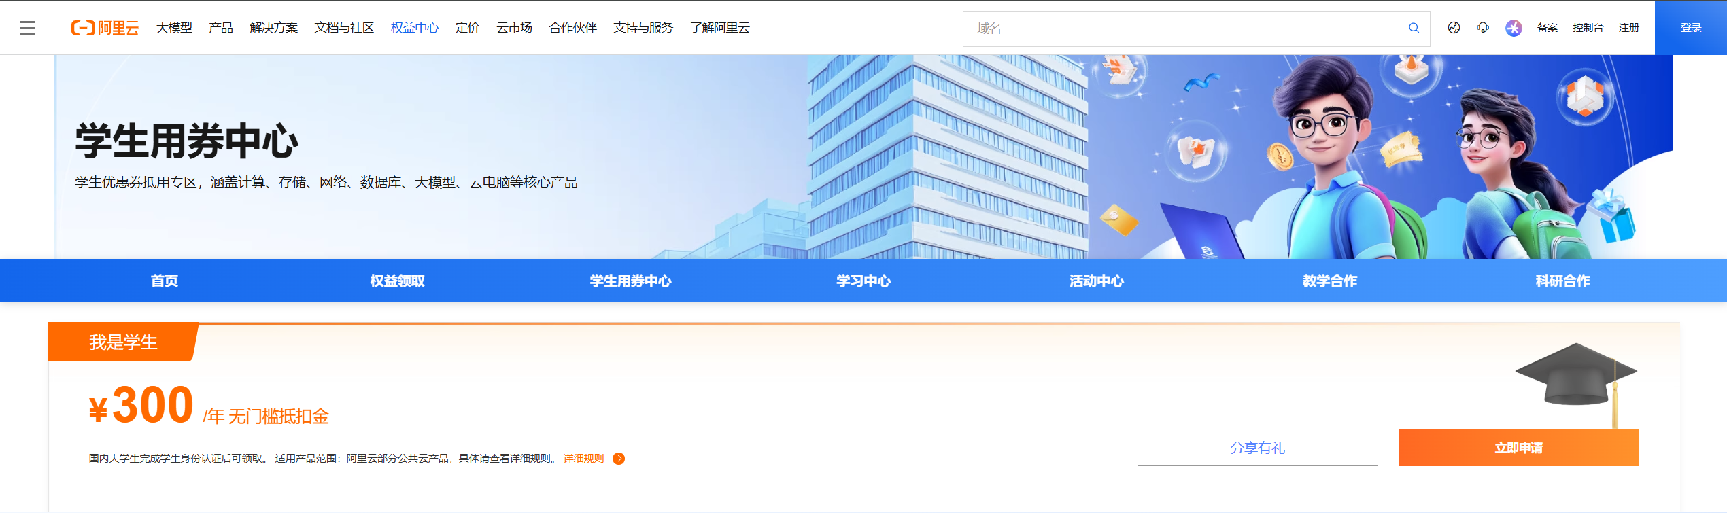Open the purple AI assistant icon
The image size is (1727, 513).
(1513, 28)
